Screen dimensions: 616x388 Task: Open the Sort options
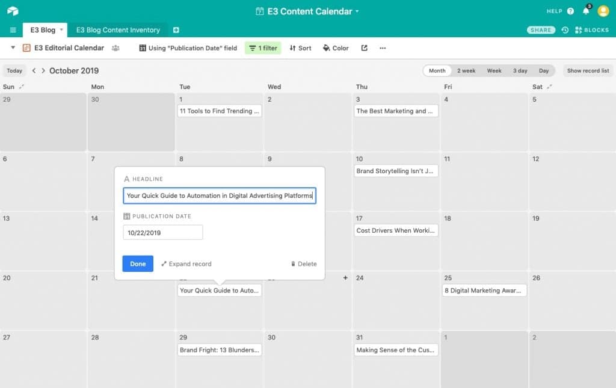pos(301,48)
